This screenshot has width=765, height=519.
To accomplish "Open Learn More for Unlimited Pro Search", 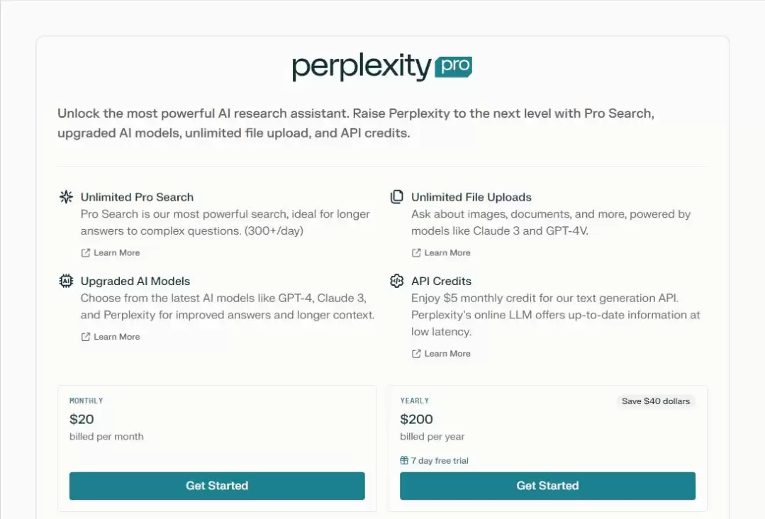I will [x=116, y=252].
